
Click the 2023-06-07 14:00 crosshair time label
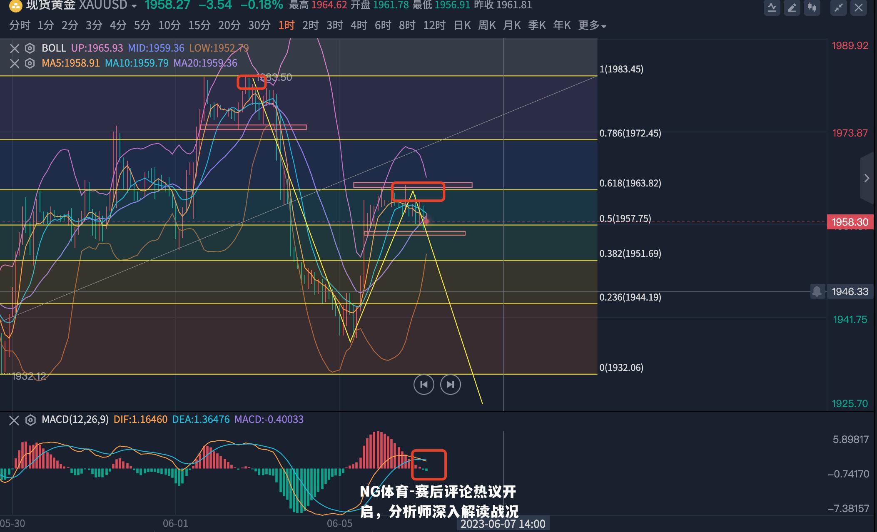[x=503, y=524]
